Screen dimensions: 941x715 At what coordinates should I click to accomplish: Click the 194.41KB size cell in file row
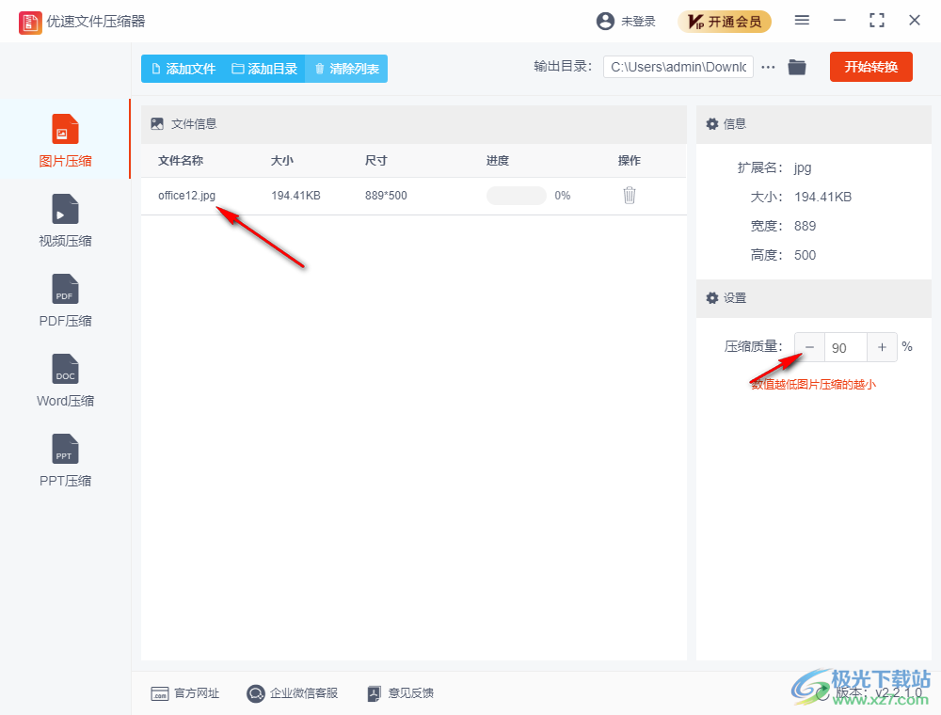click(295, 196)
